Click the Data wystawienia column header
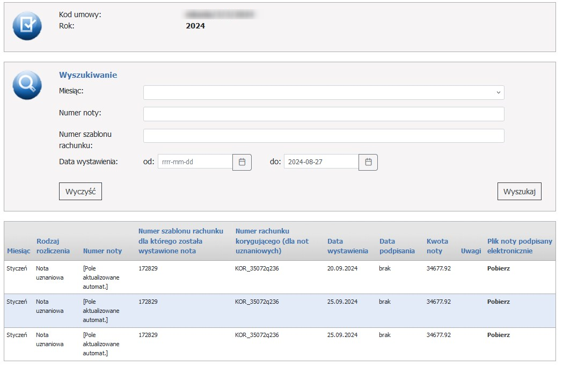 [x=347, y=246]
